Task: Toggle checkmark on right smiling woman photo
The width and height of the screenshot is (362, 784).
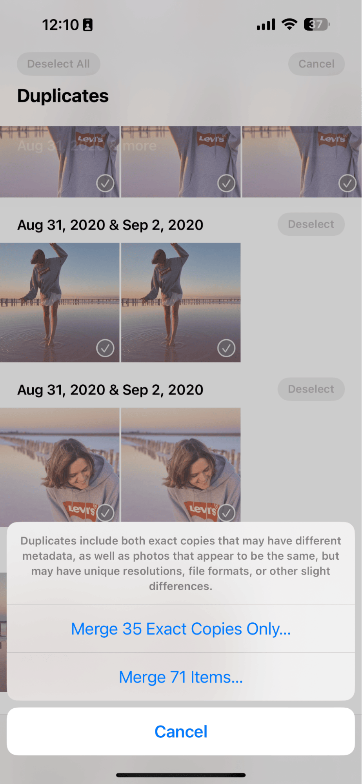Action: pos(226,513)
